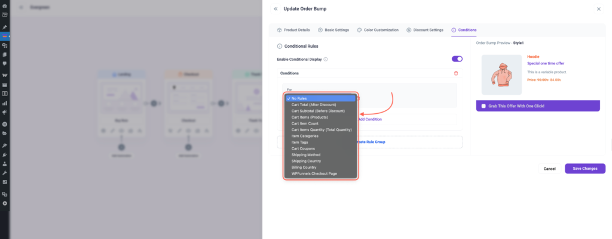
Task: Open Templates folder icon in sidebar
Action: coord(5,133)
